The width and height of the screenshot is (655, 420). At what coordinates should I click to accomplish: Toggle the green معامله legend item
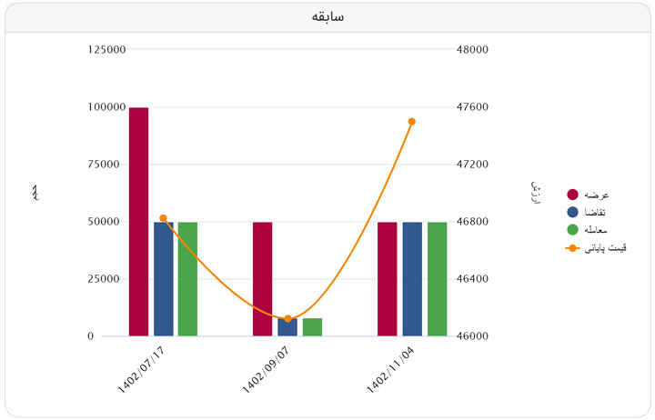(x=587, y=230)
